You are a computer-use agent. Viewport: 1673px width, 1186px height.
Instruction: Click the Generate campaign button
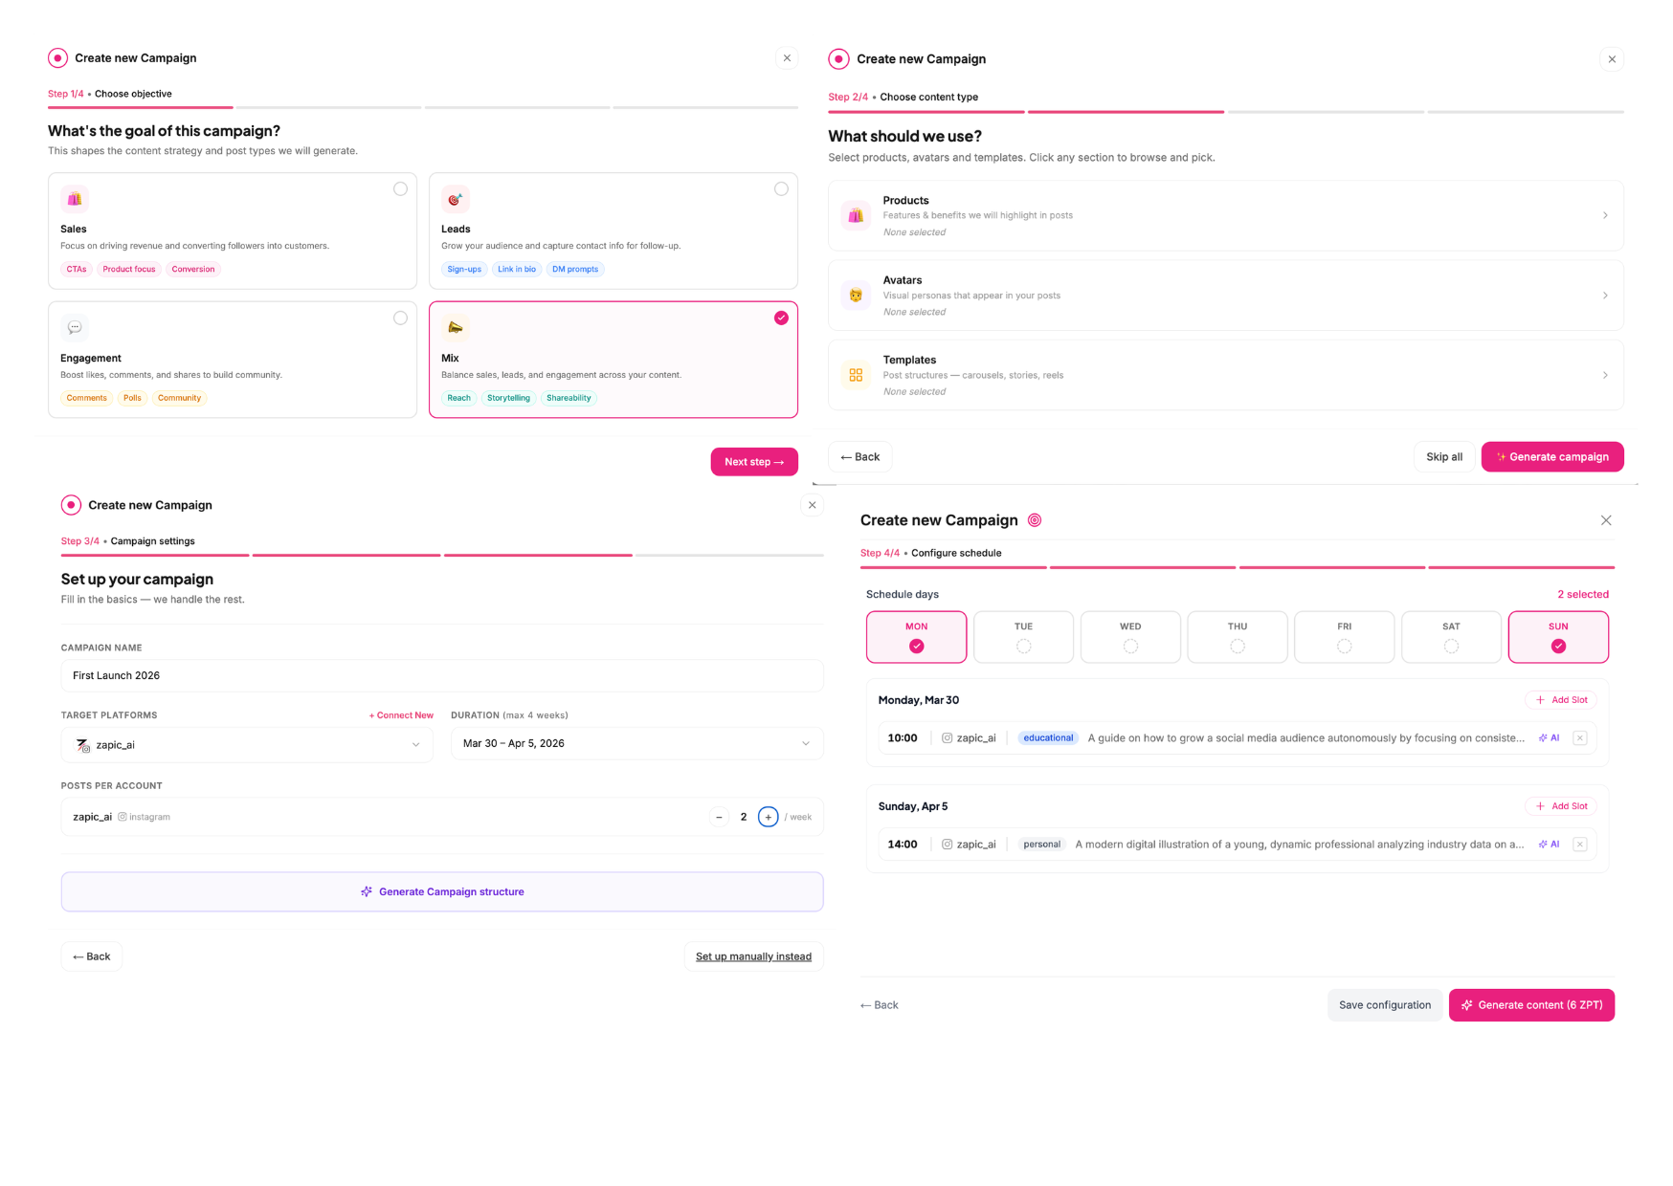pos(1551,457)
